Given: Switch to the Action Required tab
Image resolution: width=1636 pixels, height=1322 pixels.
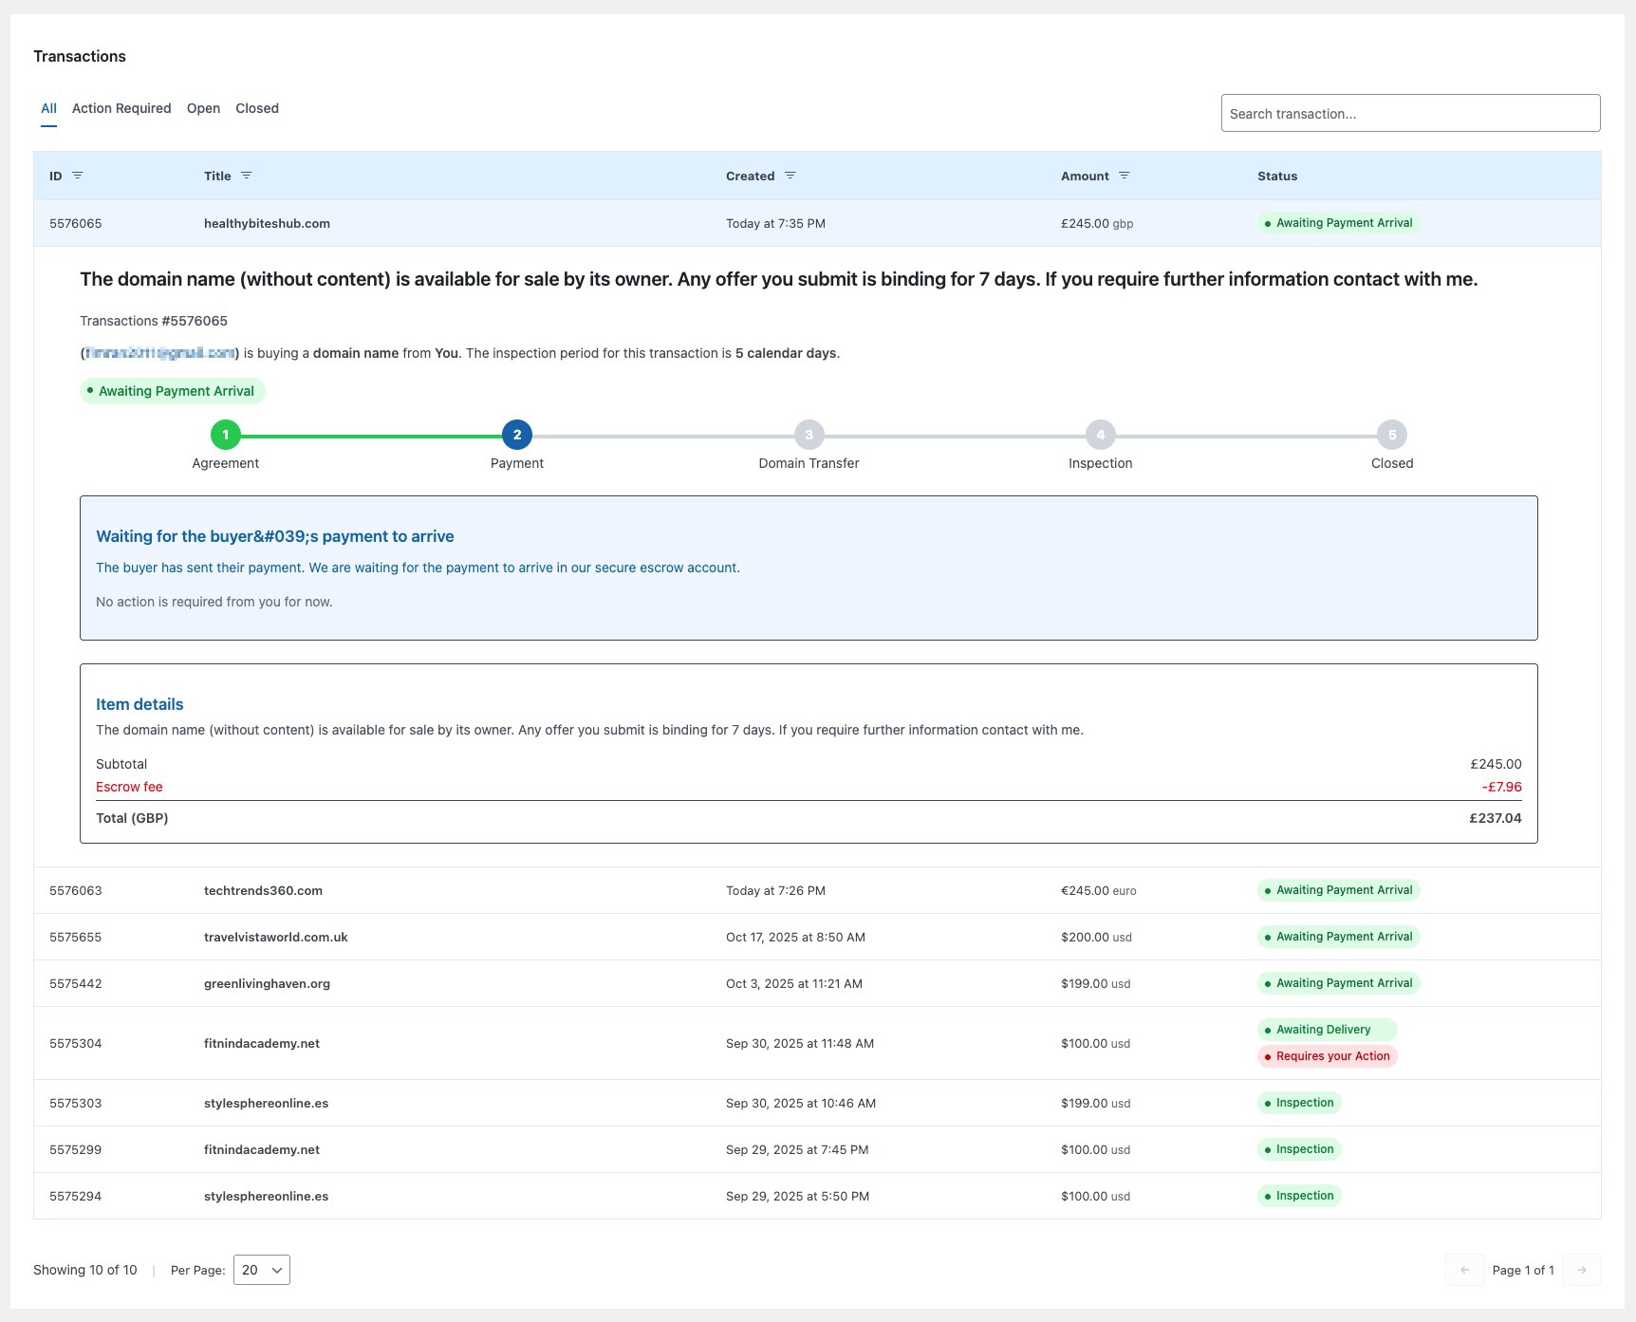Looking at the screenshot, I should [x=121, y=108].
